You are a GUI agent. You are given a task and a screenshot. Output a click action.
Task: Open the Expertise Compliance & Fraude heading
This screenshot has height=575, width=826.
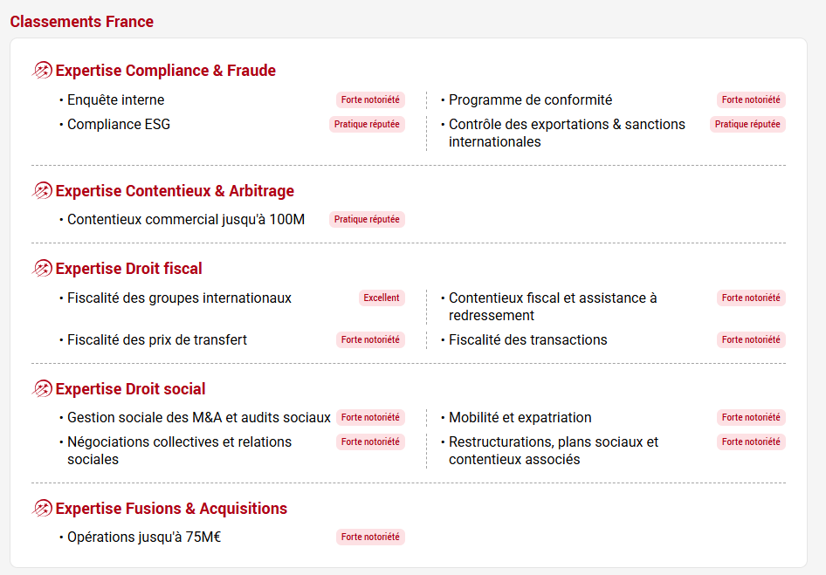coord(165,71)
